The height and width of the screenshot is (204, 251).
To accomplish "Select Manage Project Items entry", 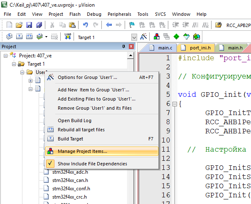I will pos(102,151).
